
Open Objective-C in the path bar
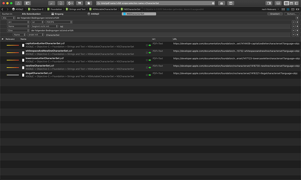pyautogui.click(x=36, y=9)
